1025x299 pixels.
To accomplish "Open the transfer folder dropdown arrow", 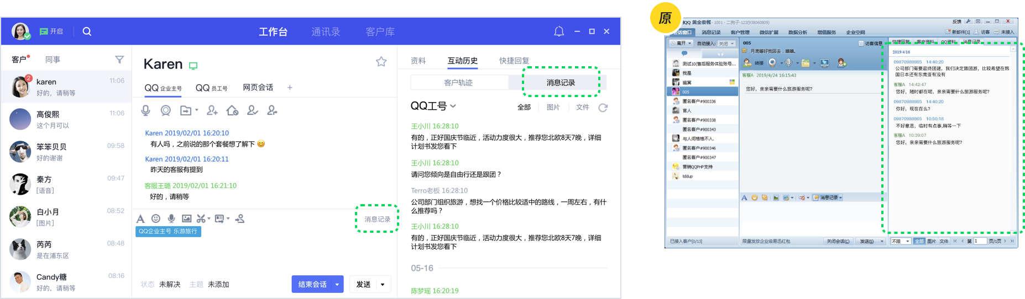I will (x=196, y=110).
